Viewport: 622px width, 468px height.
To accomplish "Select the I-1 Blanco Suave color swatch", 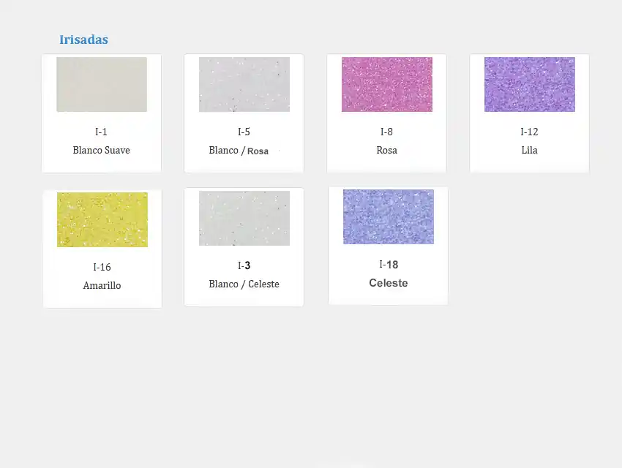I will [x=102, y=84].
